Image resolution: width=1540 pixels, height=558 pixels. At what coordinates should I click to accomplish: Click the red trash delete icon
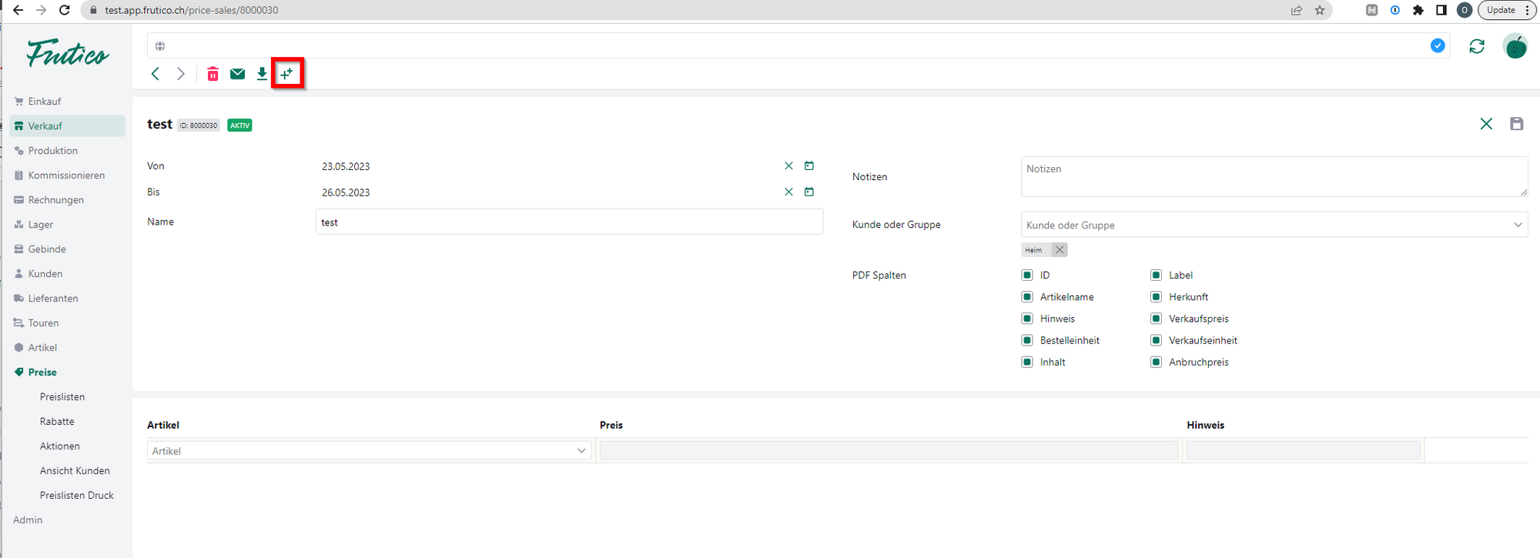[x=213, y=74]
